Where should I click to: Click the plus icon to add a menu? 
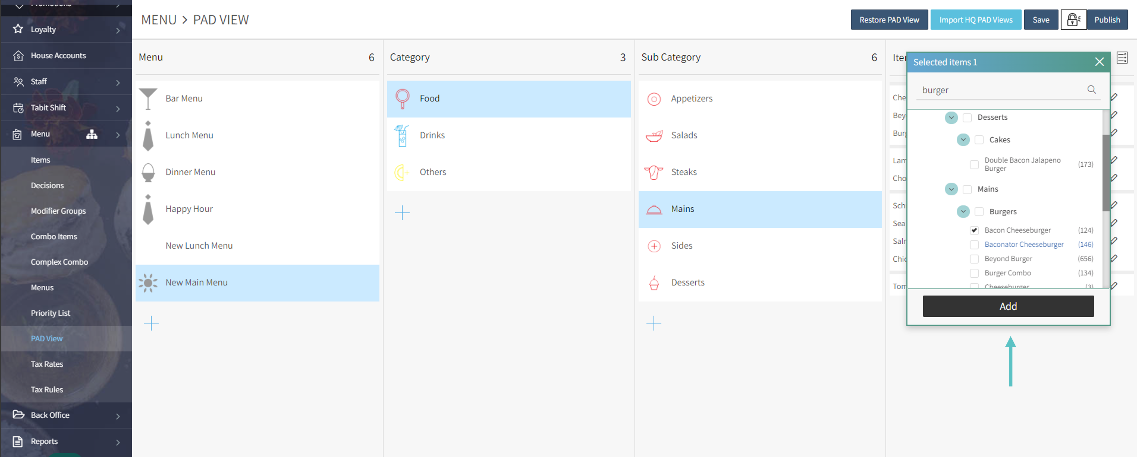151,323
